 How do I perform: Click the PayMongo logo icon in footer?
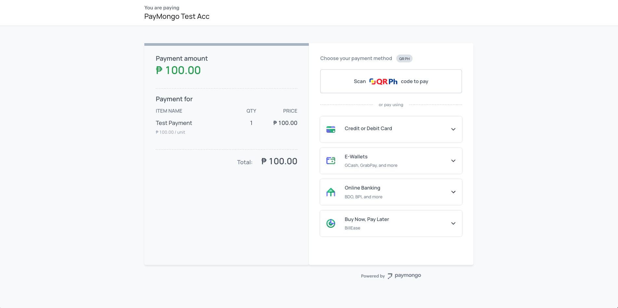point(390,276)
